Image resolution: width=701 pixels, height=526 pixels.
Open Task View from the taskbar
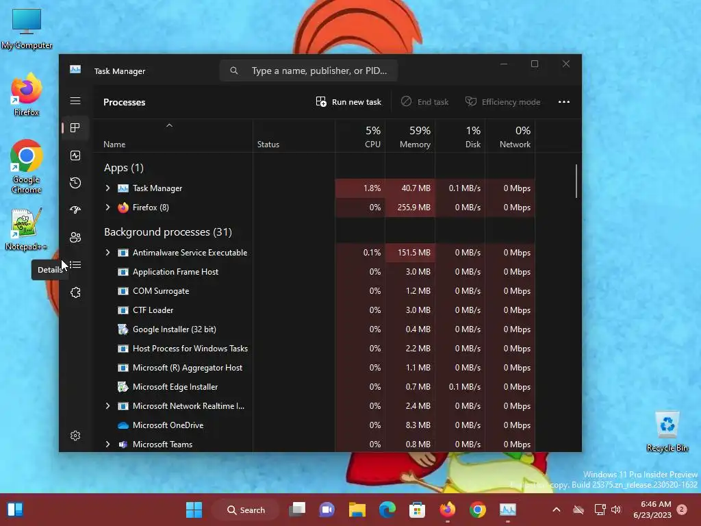(297, 510)
